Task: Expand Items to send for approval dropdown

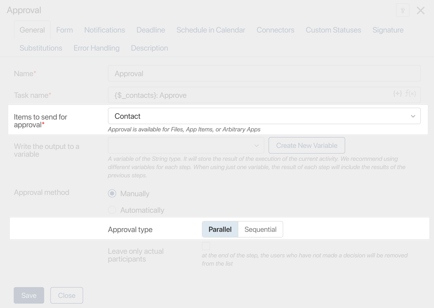Action: (x=264, y=116)
